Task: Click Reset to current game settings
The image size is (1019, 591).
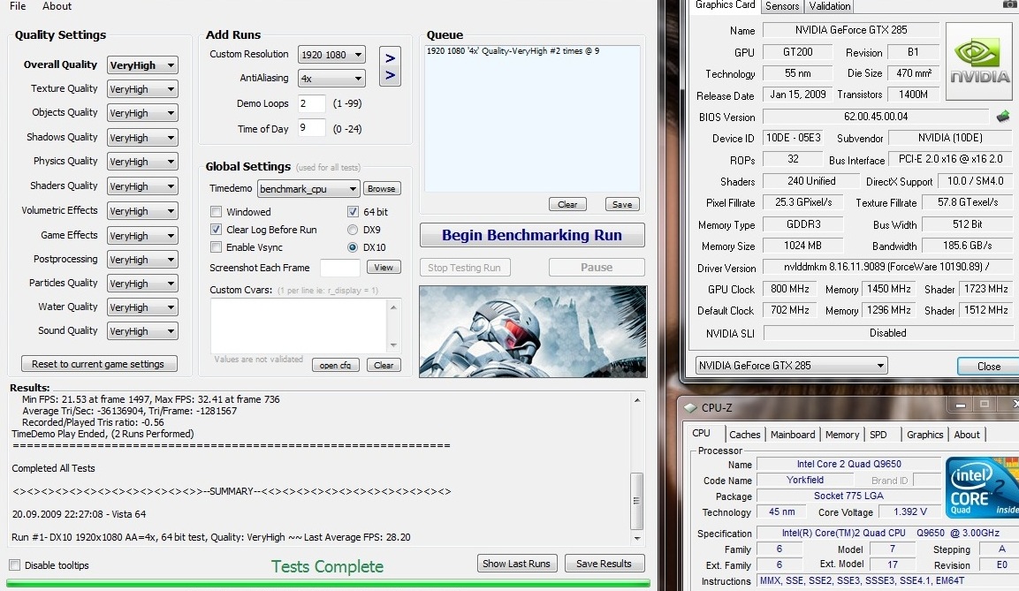Action: click(99, 364)
